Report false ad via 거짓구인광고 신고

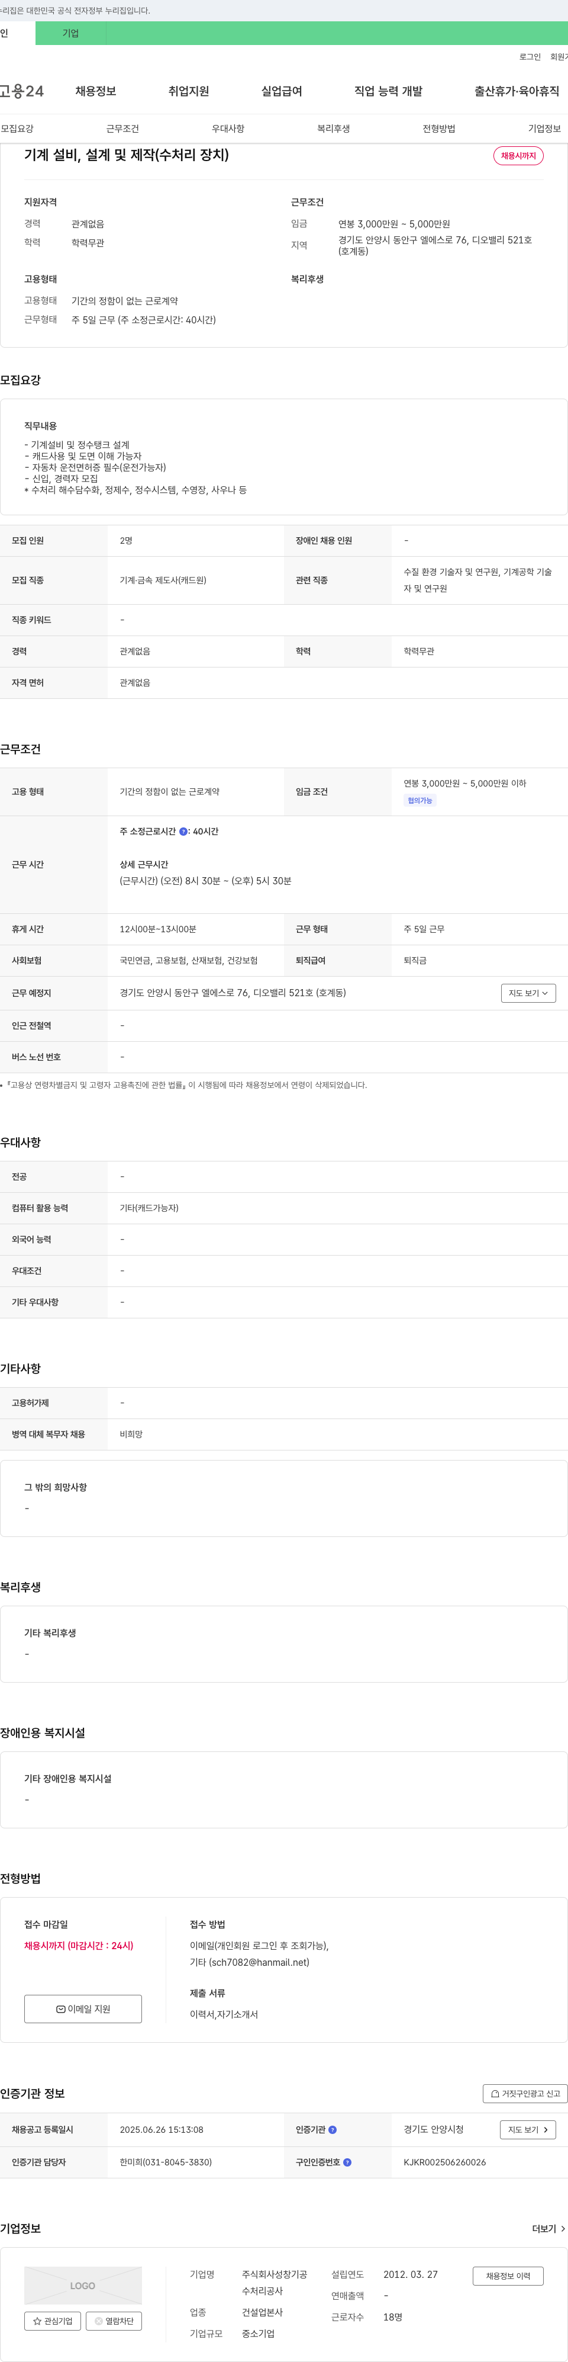pyautogui.click(x=525, y=2093)
